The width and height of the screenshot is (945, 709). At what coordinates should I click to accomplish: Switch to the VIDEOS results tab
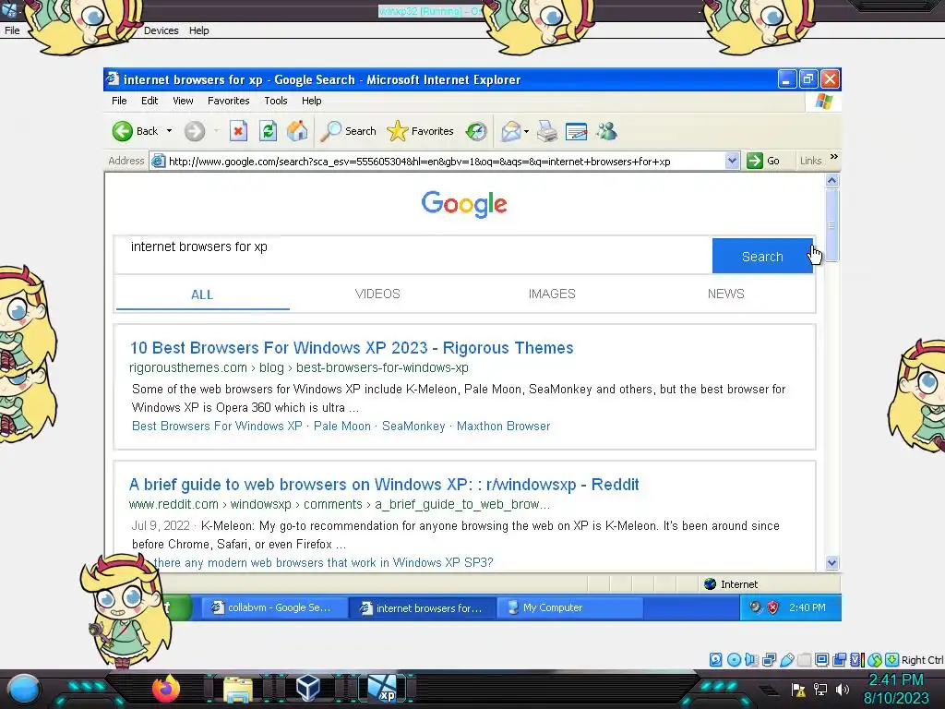[x=377, y=294]
